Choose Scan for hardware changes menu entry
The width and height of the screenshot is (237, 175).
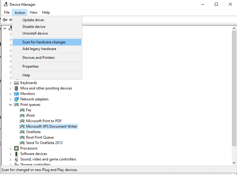44,42
